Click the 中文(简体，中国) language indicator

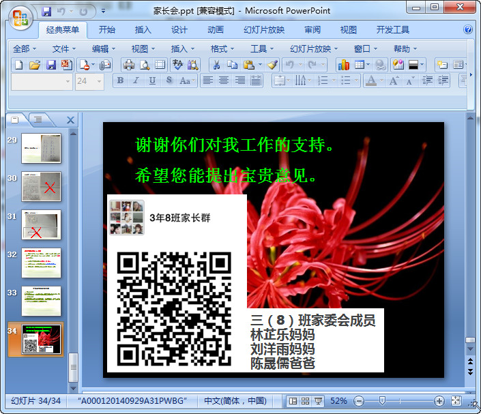(235, 401)
